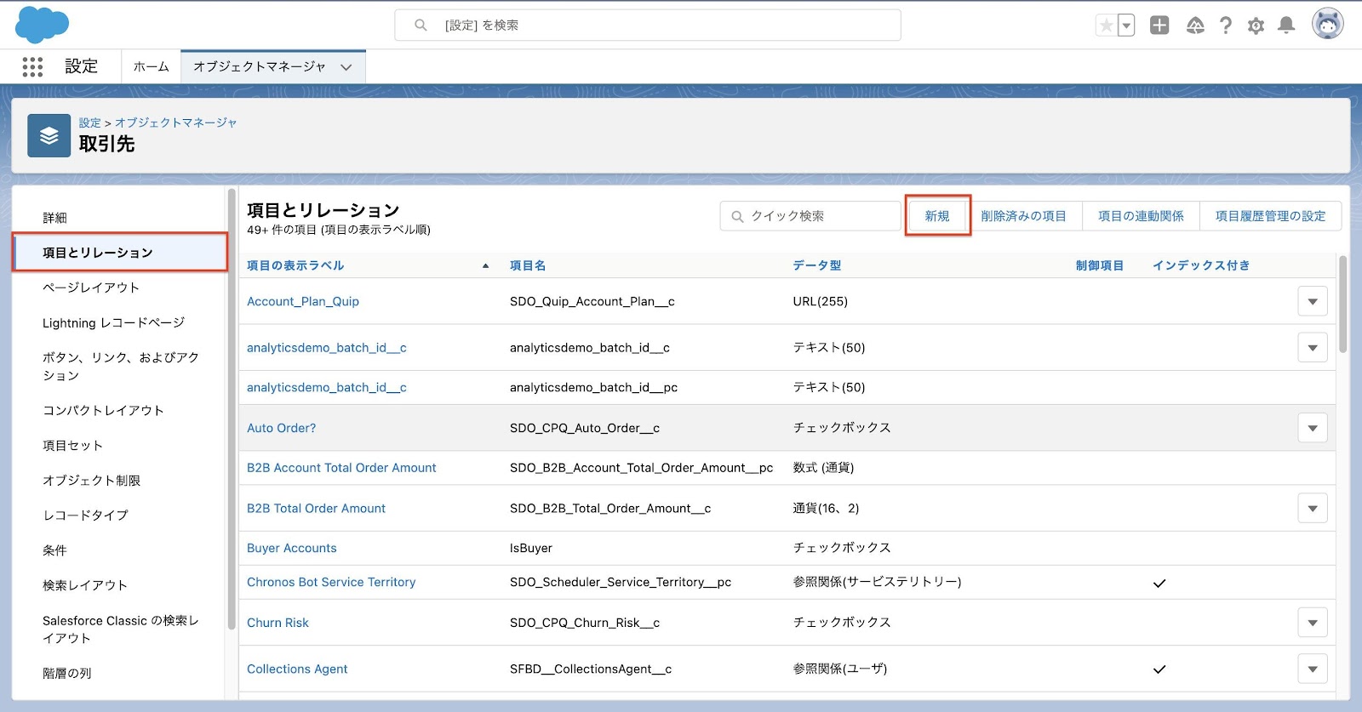Image resolution: width=1362 pixels, height=712 pixels.
Task: Select レコードタイプ in the sidebar
Action: coord(85,515)
